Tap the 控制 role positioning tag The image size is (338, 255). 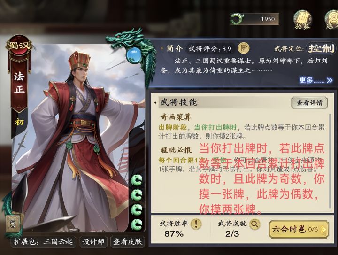click(321, 48)
